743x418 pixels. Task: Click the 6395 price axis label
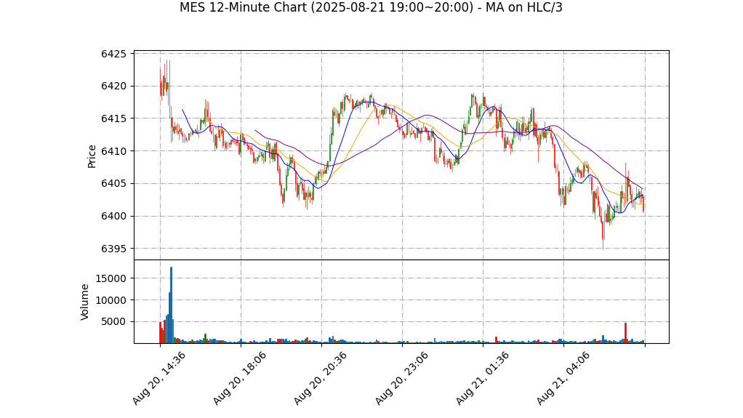coord(113,249)
